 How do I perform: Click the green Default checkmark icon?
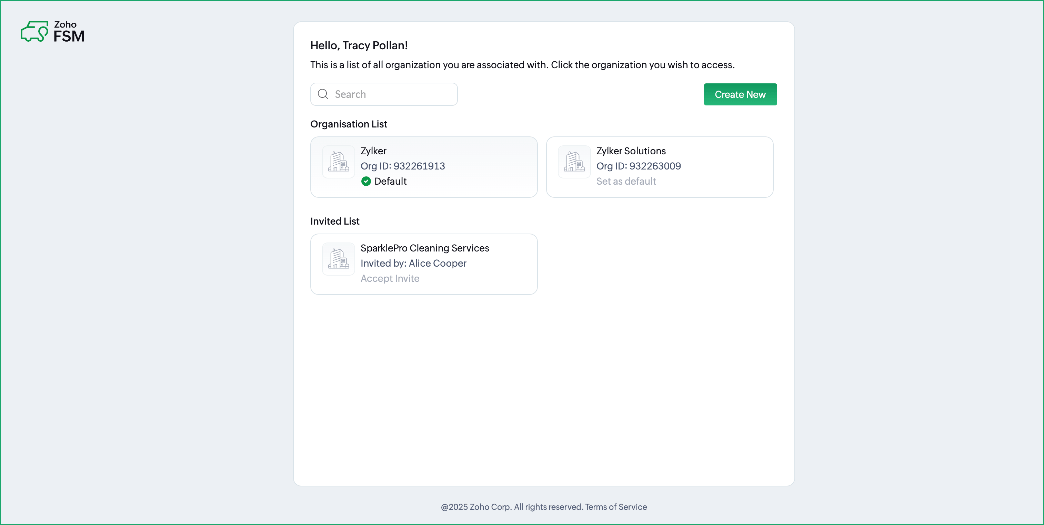coord(366,181)
